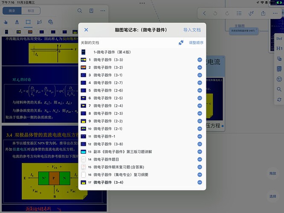Remove 微电子器件（集电专业）复习纲要 document

(x=200, y=175)
